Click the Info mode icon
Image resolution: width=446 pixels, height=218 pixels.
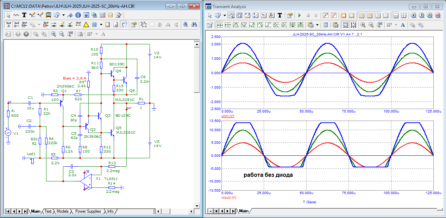(78, 15)
